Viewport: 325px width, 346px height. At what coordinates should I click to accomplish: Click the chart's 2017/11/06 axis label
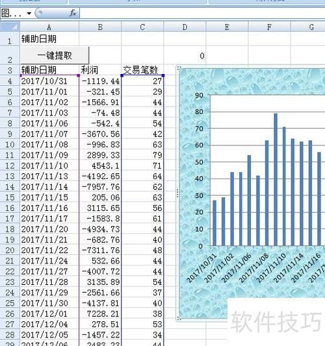click(237, 268)
